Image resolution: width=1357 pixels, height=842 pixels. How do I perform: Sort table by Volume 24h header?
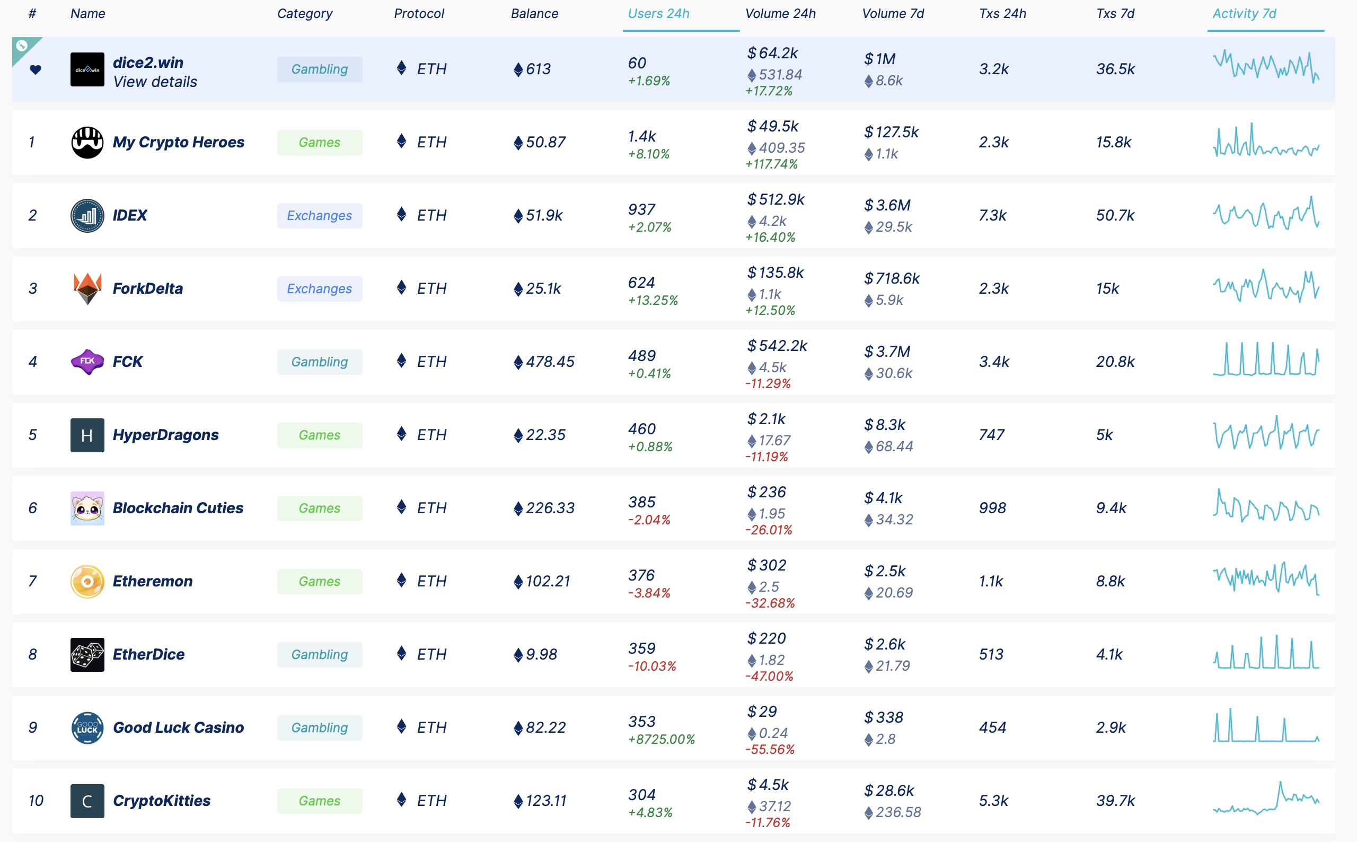pyautogui.click(x=780, y=13)
